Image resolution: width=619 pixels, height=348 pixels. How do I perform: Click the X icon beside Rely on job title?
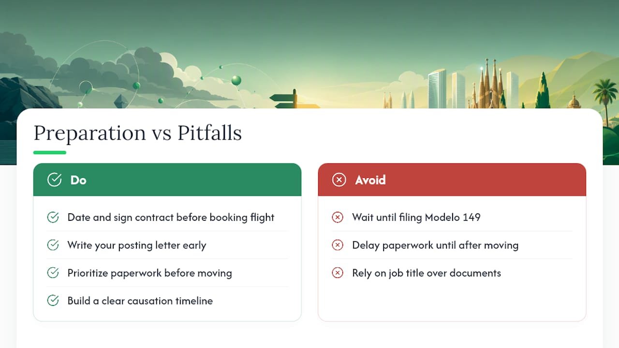tap(338, 273)
